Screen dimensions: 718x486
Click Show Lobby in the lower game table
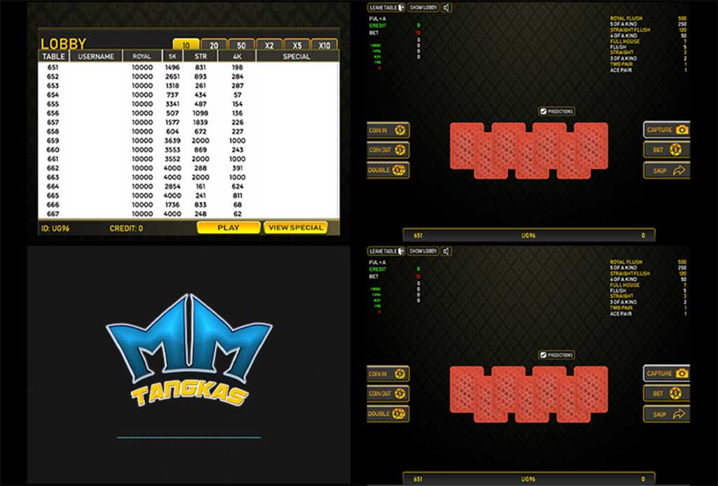[x=423, y=251]
